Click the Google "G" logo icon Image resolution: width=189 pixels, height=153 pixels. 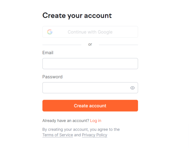coord(50,32)
